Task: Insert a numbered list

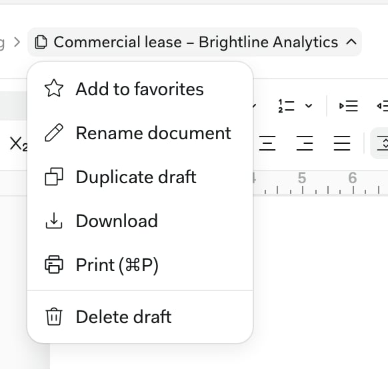Action: tap(286, 107)
